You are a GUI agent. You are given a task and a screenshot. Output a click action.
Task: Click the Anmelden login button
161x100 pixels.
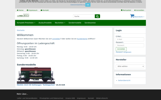[121, 49]
